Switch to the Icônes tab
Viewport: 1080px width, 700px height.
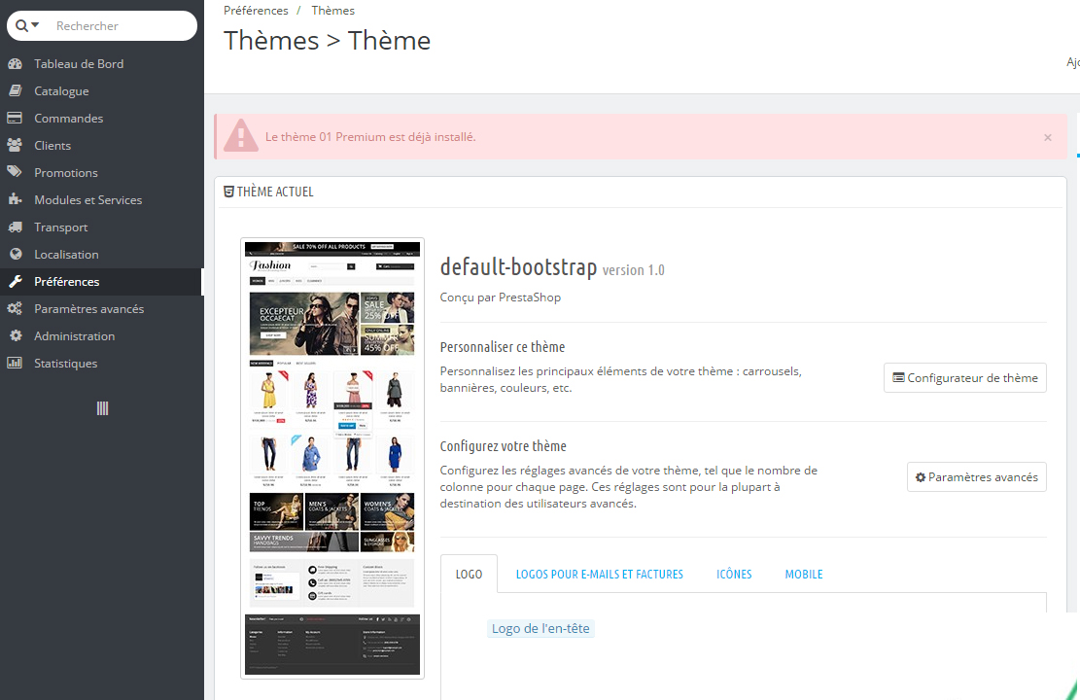(734, 574)
